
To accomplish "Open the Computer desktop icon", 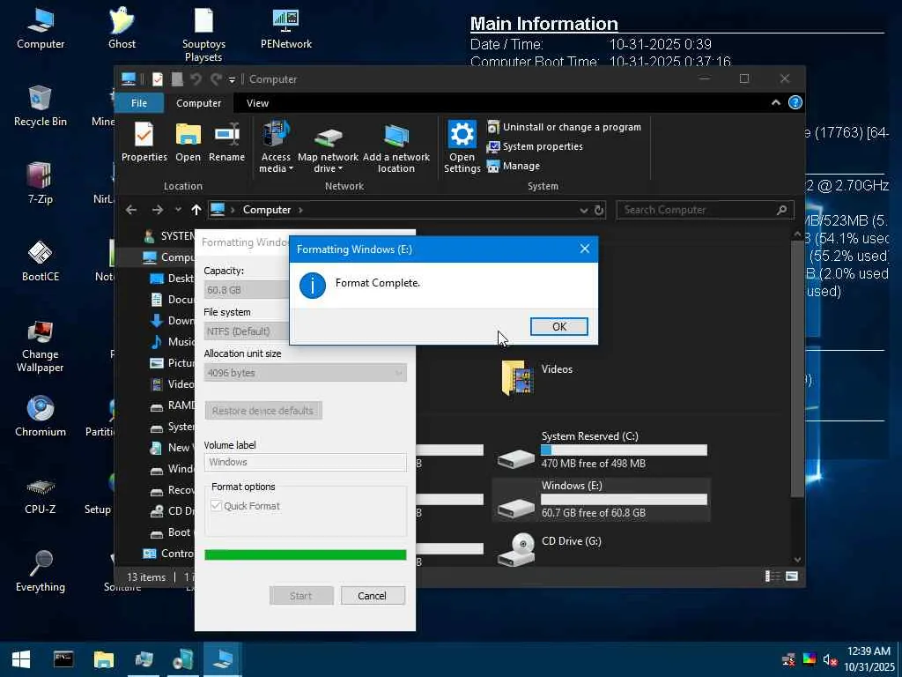I will [x=41, y=29].
